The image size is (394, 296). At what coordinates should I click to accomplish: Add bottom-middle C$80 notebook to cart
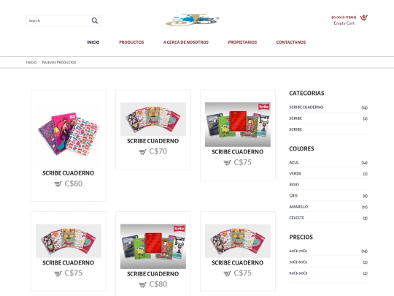(x=142, y=284)
